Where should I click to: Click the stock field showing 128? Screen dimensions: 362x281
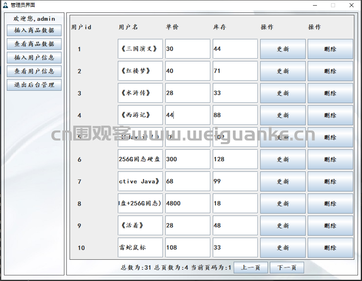235,159
